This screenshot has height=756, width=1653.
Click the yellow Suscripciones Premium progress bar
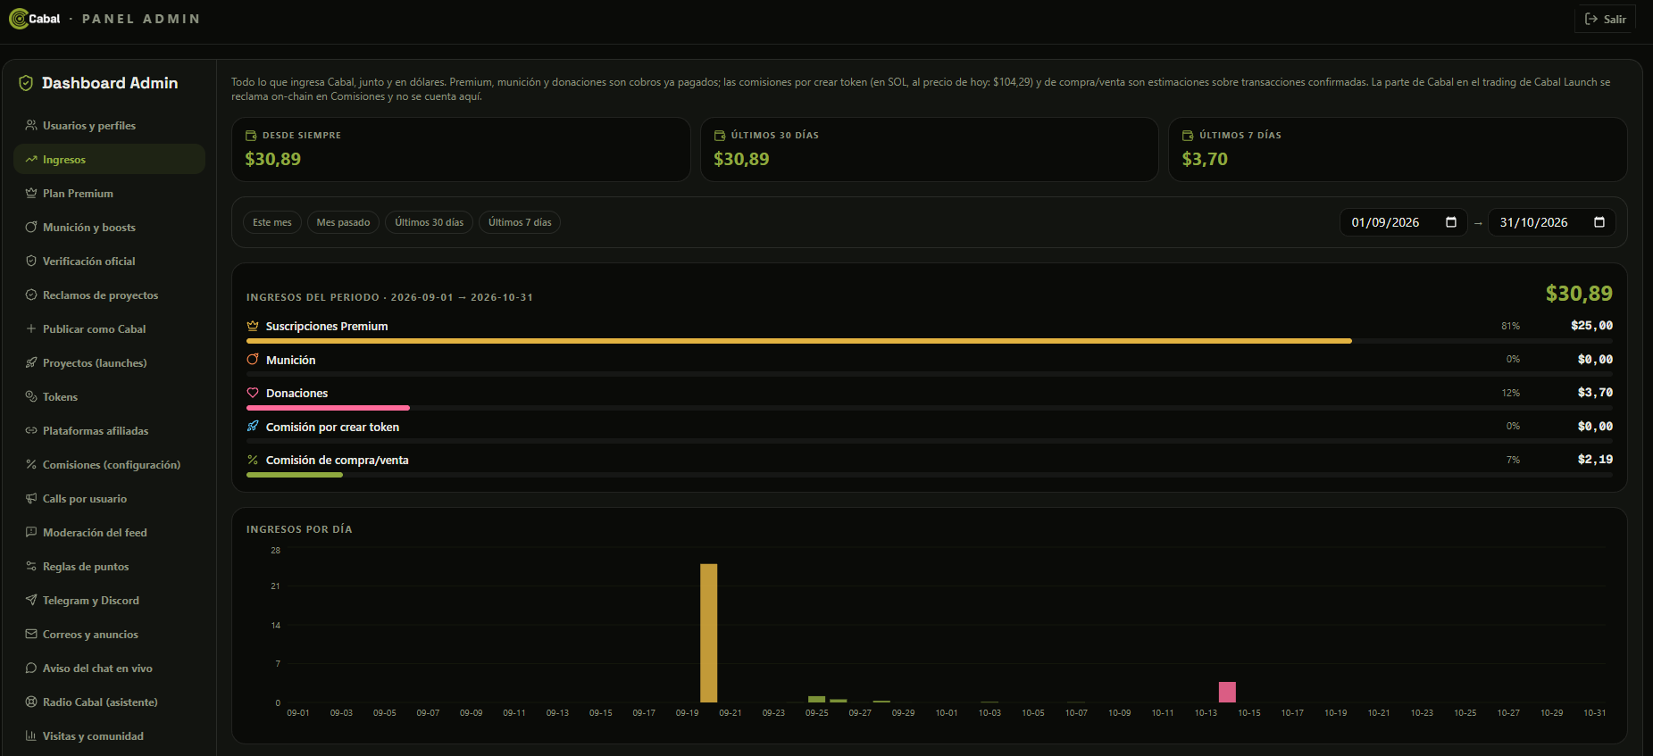coord(799,341)
